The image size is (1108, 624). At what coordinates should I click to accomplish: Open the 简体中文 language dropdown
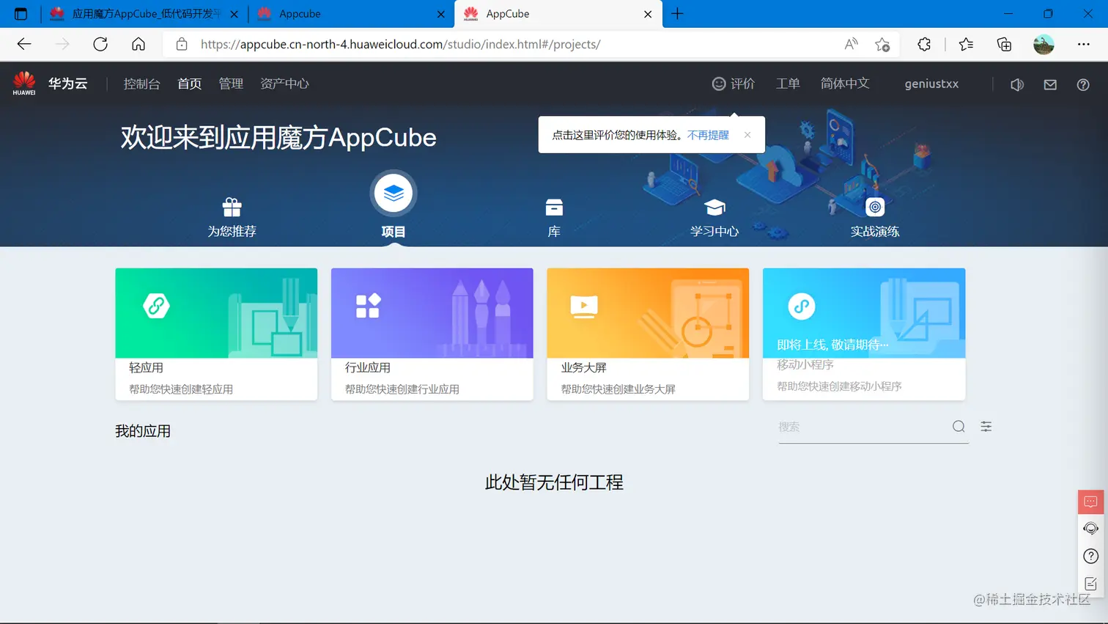coord(845,84)
